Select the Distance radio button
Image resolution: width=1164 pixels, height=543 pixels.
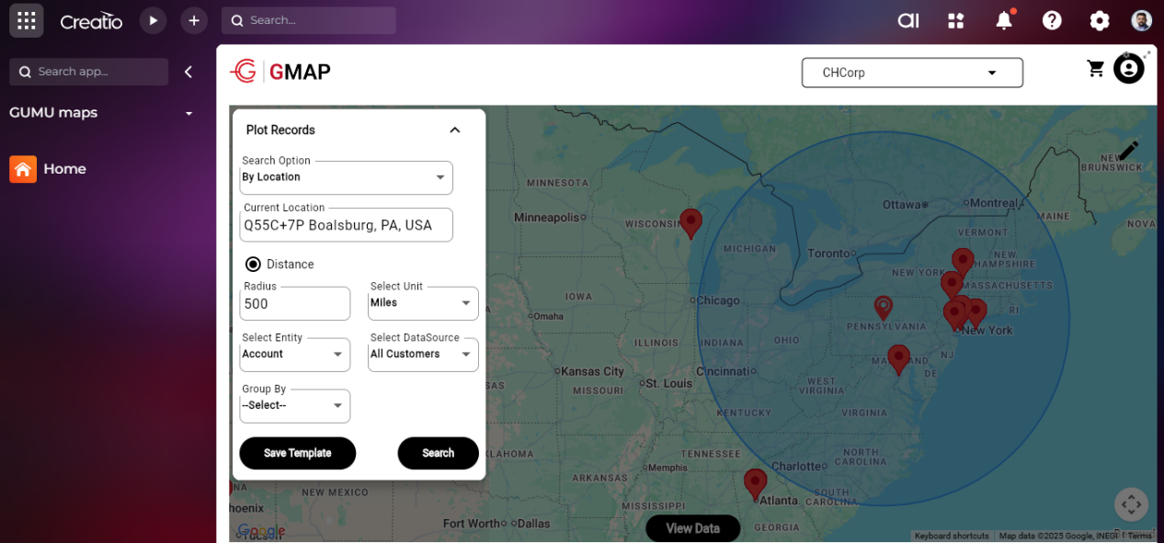[253, 264]
